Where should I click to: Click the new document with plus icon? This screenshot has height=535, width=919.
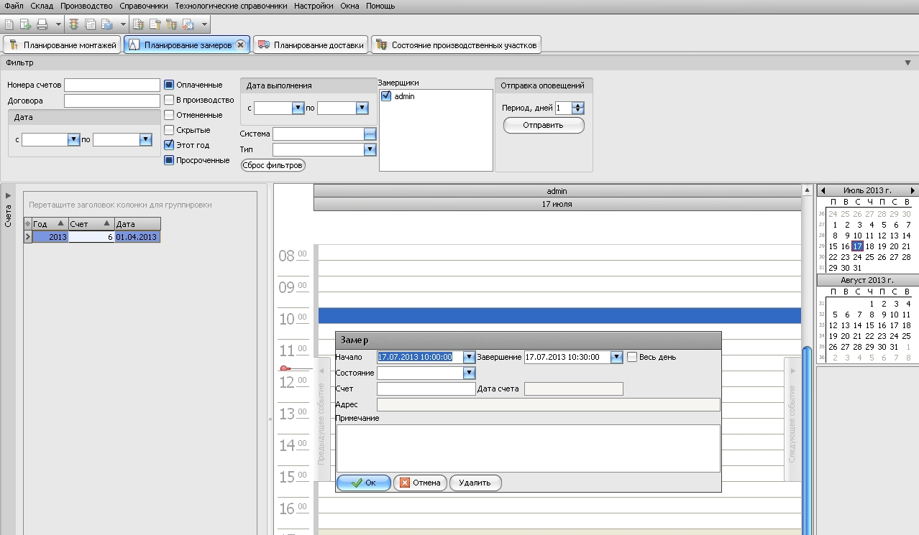[x=25, y=24]
